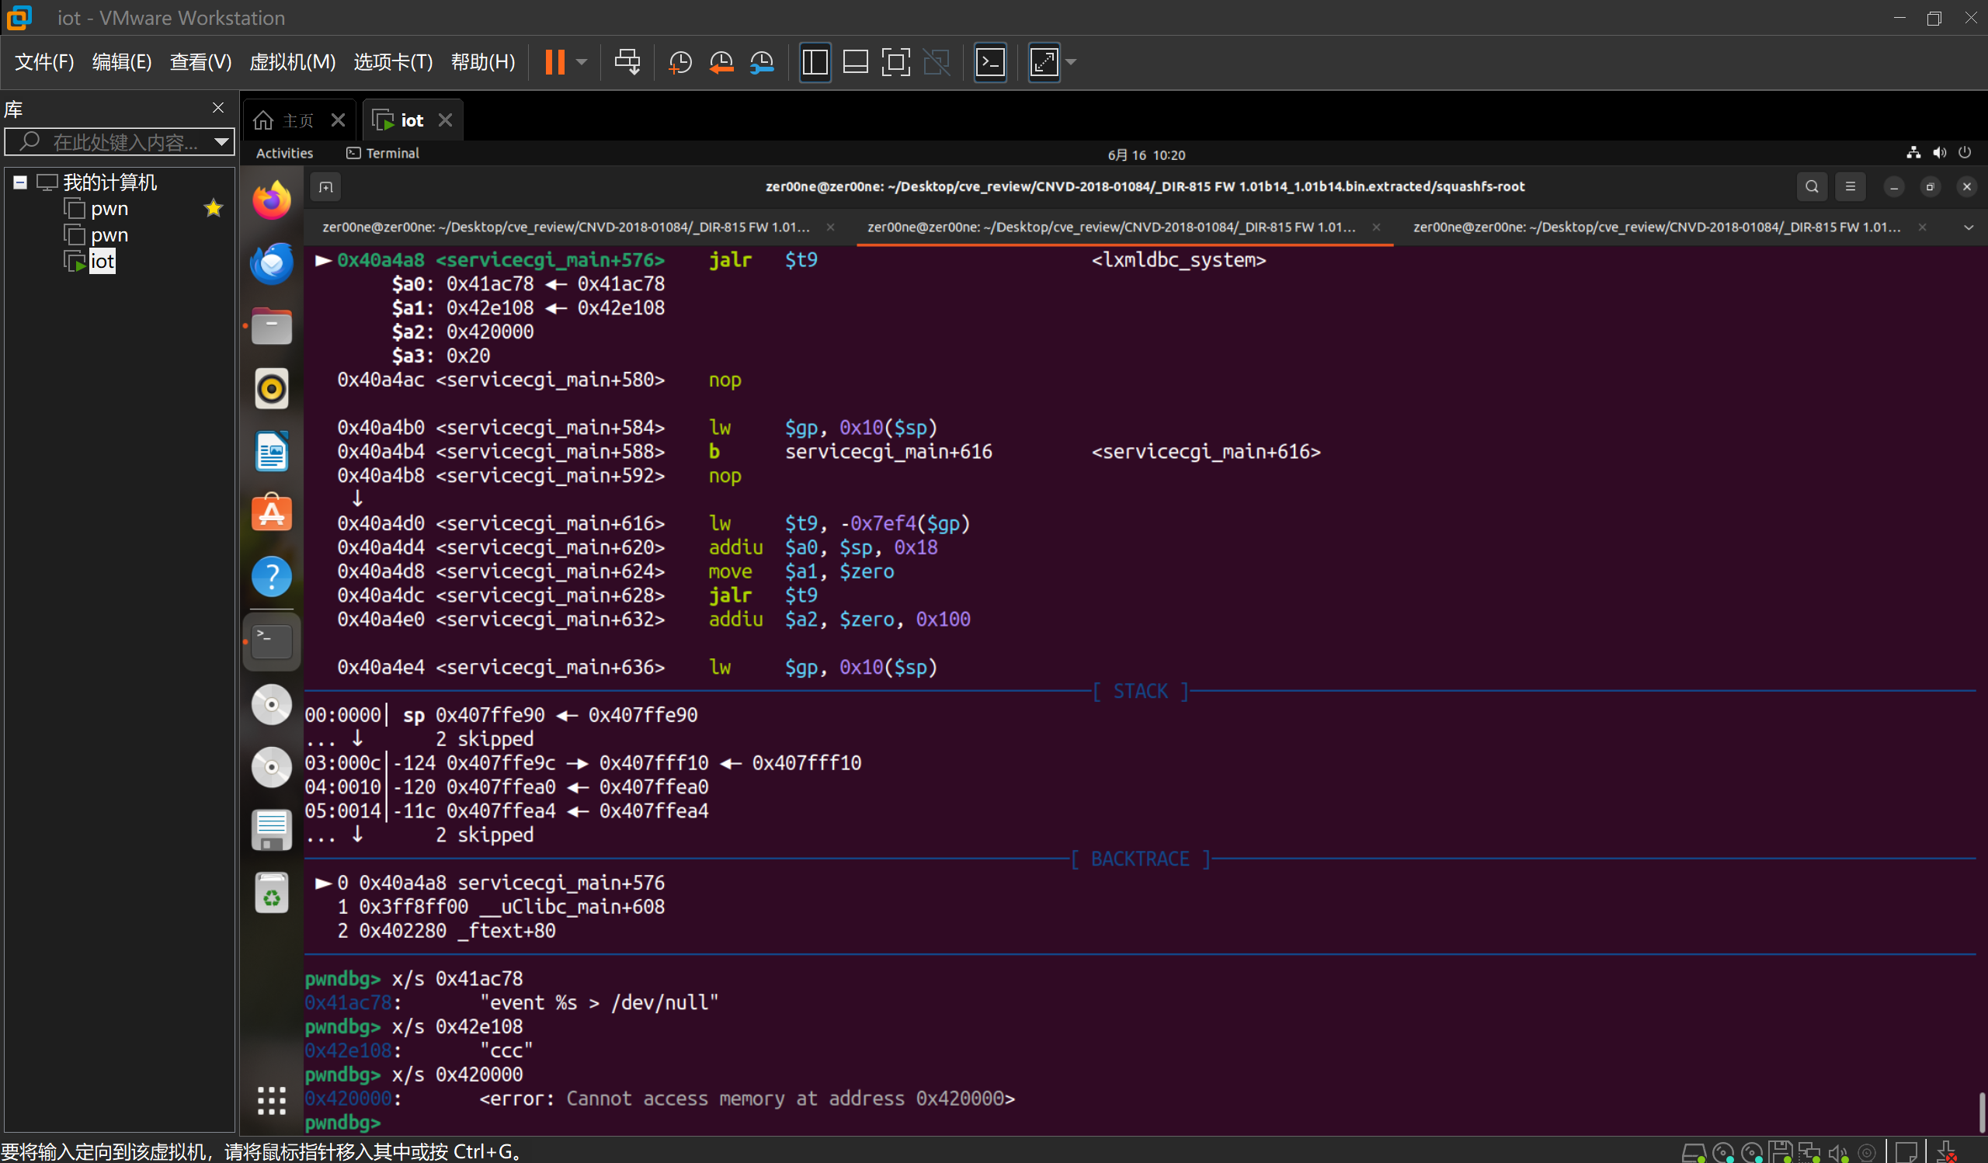Close the library (库) panel
This screenshot has height=1163, width=1988.
[218, 108]
